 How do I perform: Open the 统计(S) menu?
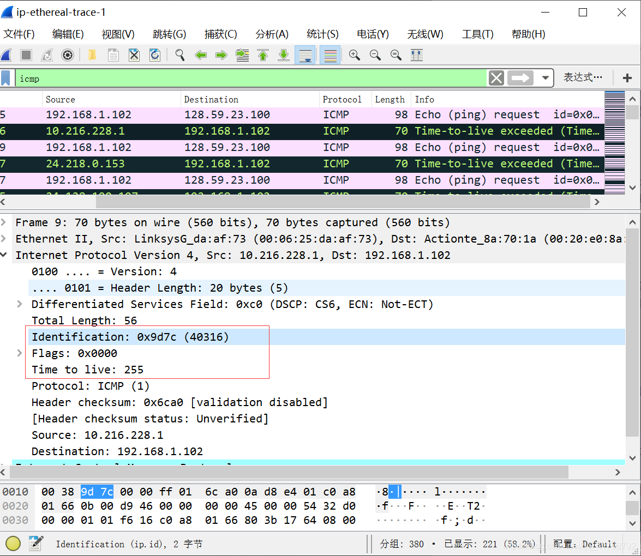pos(322,34)
